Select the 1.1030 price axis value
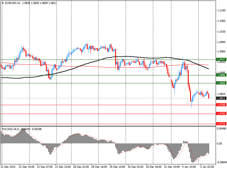227x170 pixels. point(221,32)
